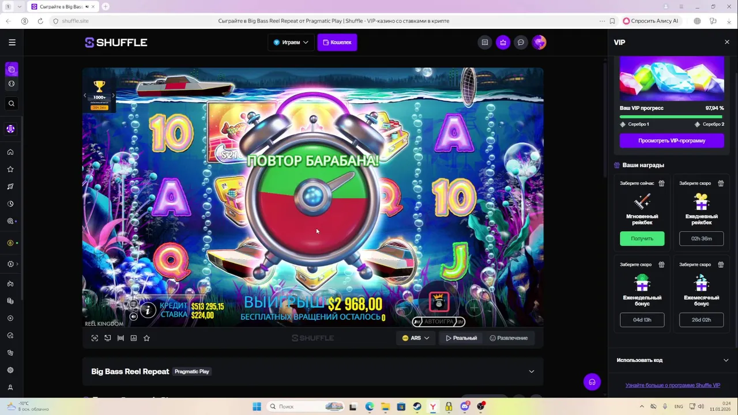Open the orange coin icon in sidebar

point(10,243)
